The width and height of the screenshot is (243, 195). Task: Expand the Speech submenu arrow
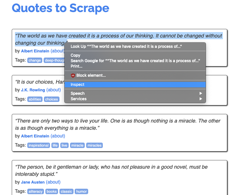point(201,93)
